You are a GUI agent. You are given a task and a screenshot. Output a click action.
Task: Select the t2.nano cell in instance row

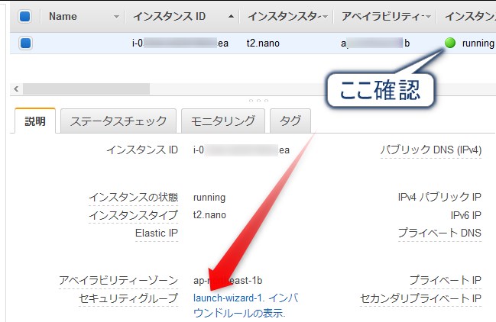(x=263, y=43)
